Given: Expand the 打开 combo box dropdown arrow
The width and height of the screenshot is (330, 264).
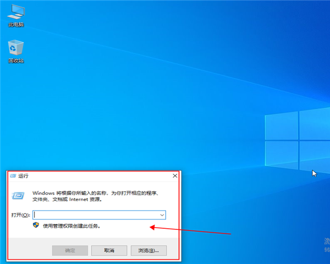Looking at the screenshot, I should click(x=162, y=215).
